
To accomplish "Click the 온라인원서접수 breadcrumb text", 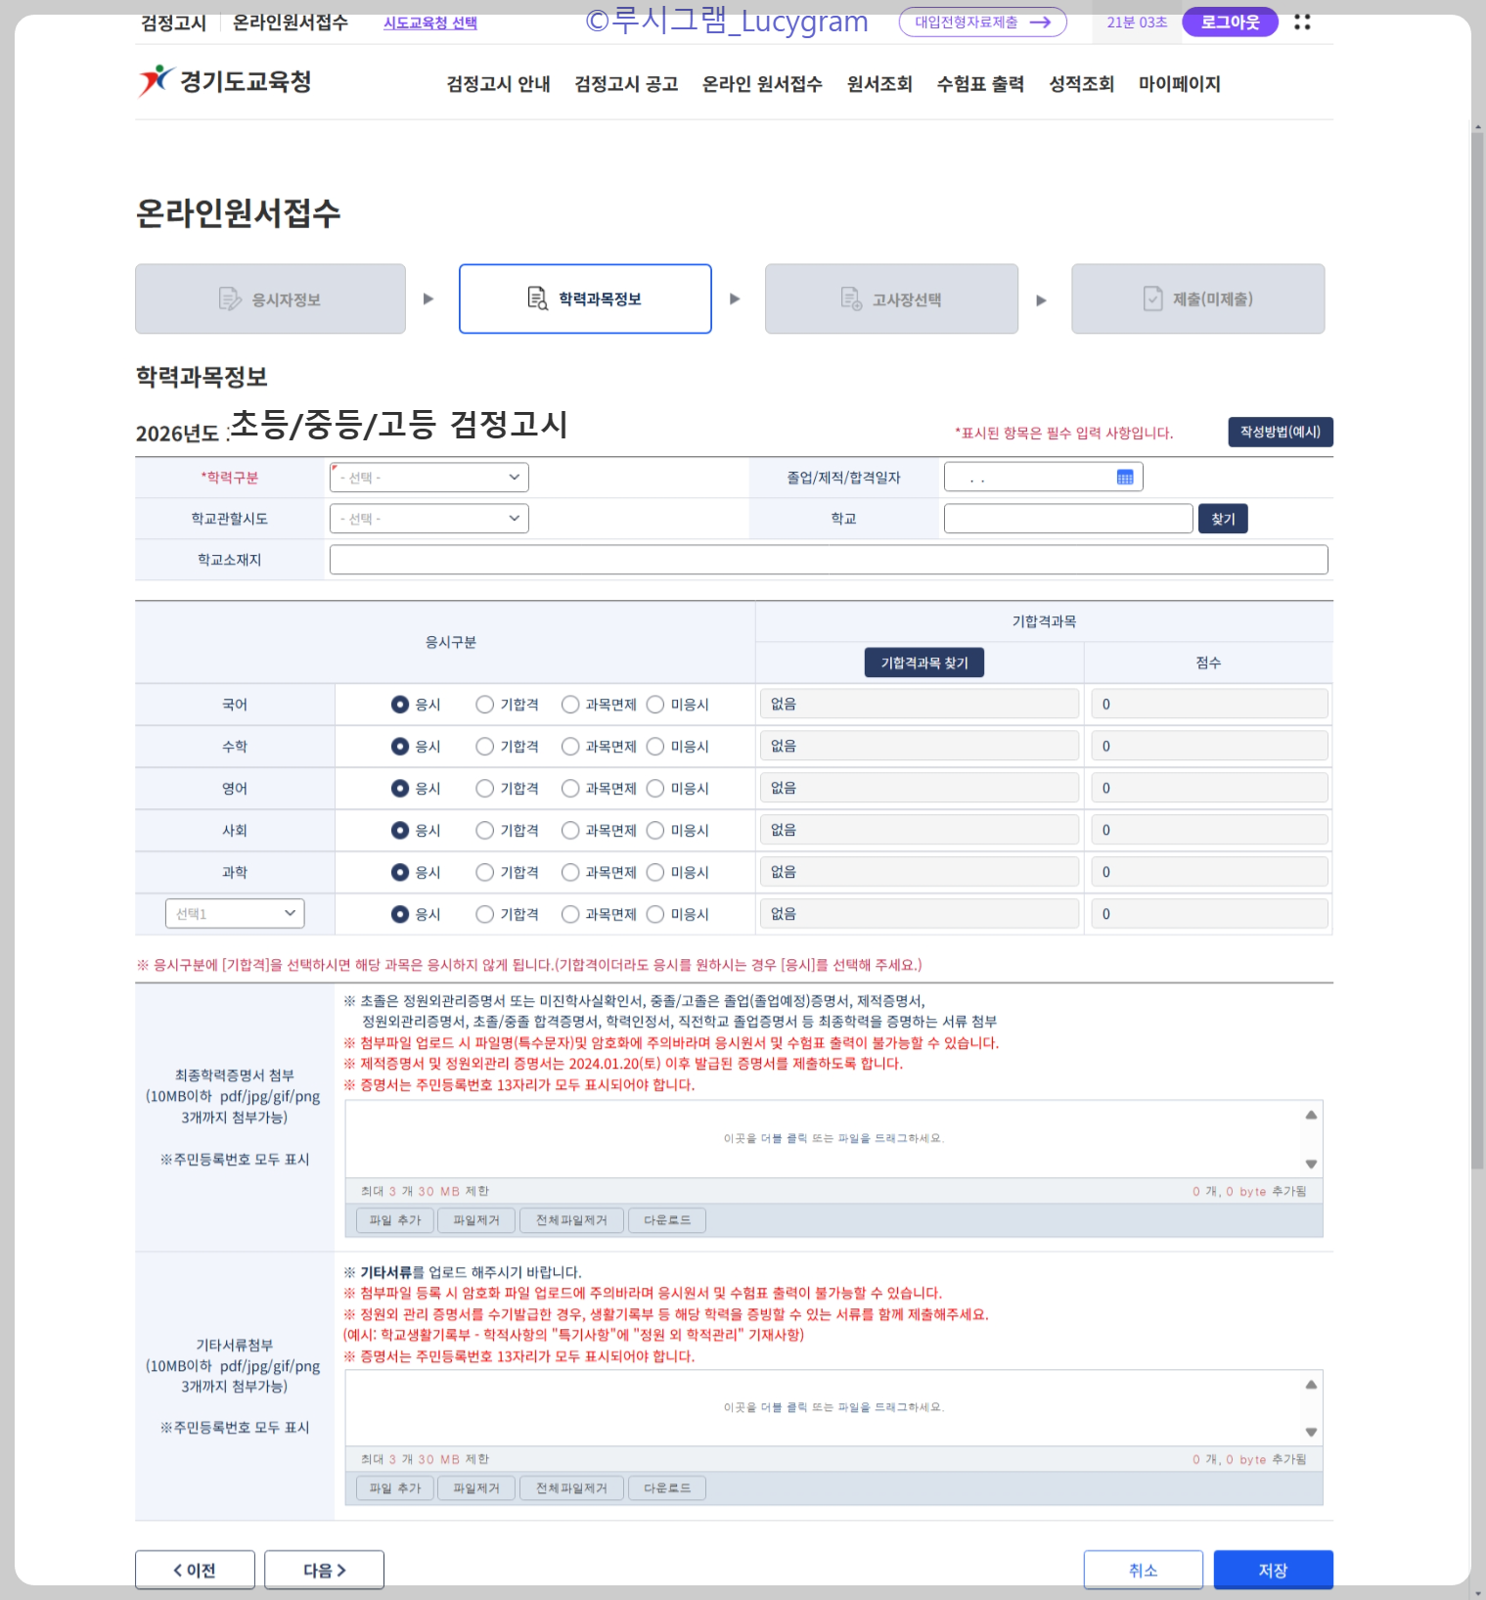I will [291, 23].
